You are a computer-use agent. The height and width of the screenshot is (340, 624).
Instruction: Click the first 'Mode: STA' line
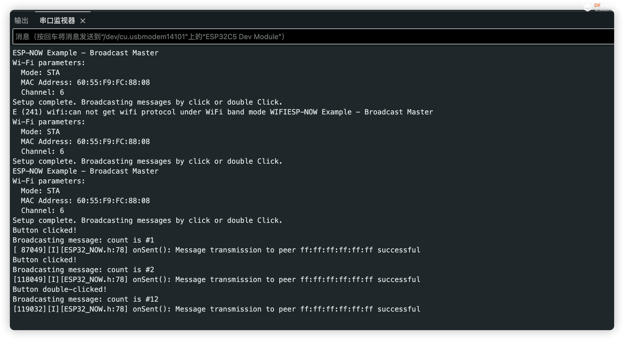[40, 73]
